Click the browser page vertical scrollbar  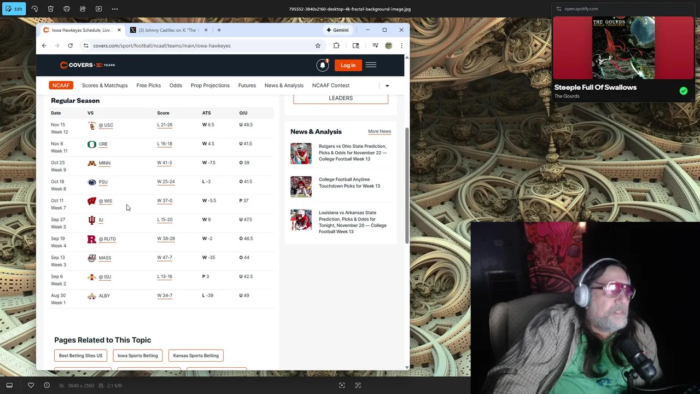point(406,186)
